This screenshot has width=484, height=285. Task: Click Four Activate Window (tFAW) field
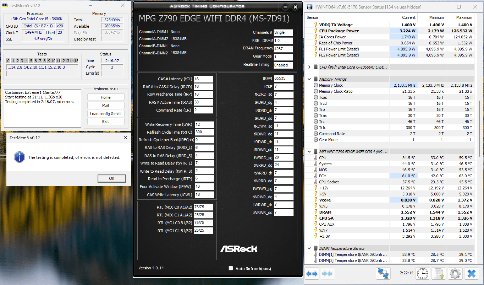pos(204,187)
